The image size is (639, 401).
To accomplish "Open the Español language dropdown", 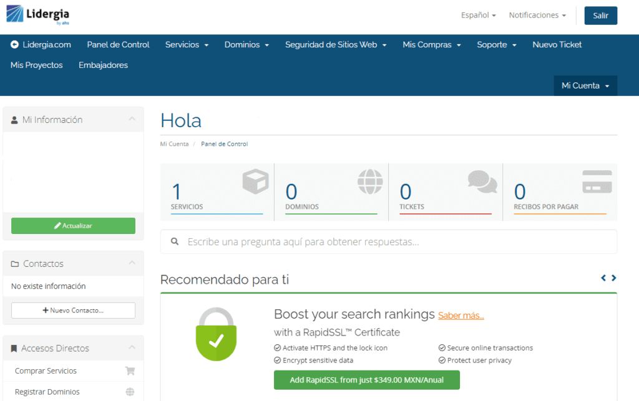I will (479, 15).
